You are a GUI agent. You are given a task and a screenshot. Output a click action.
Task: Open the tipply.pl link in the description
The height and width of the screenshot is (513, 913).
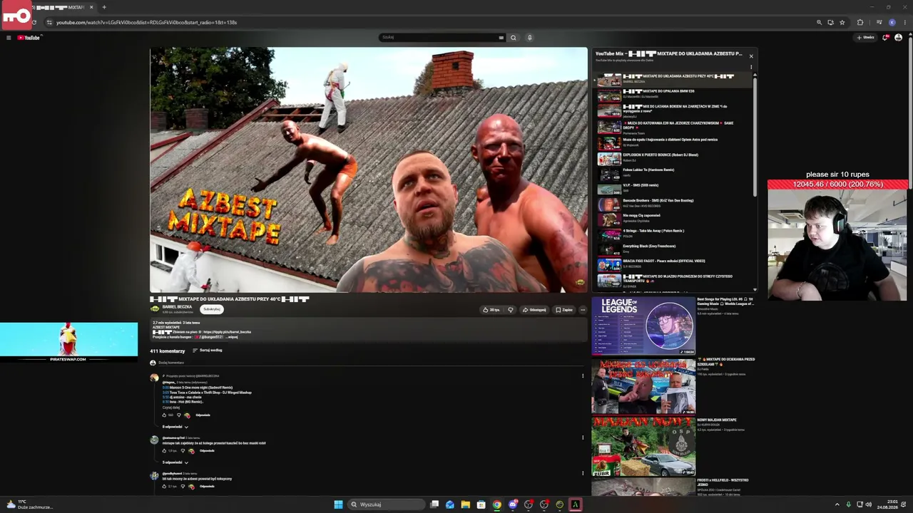tap(227, 332)
